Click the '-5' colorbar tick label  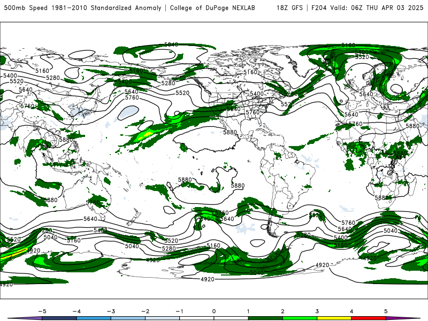click(42, 311)
